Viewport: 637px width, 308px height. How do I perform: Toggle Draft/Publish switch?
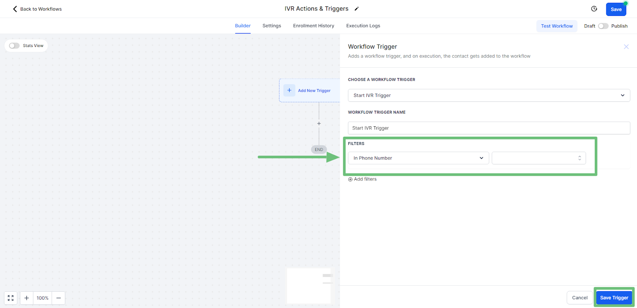pyautogui.click(x=603, y=26)
